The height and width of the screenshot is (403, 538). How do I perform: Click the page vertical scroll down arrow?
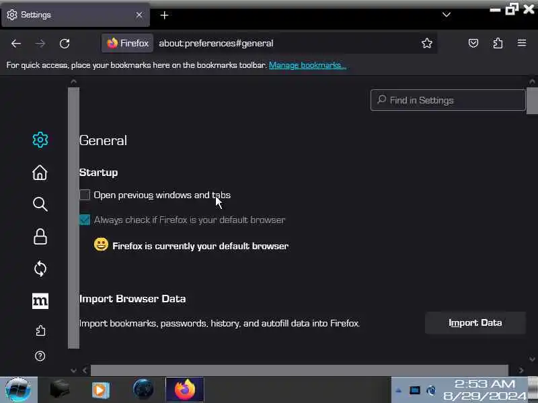532,359
